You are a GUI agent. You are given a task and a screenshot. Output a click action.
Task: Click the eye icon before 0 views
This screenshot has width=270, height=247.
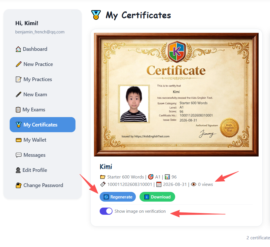pos(194,184)
